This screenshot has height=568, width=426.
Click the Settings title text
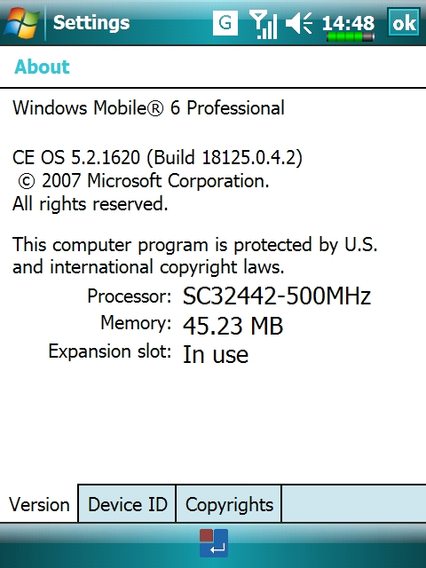pyautogui.click(x=91, y=22)
